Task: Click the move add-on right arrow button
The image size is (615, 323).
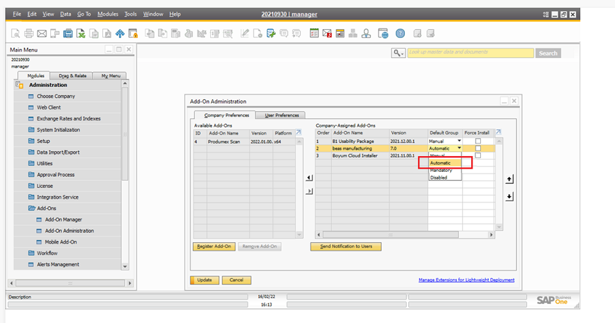Action: point(309,191)
